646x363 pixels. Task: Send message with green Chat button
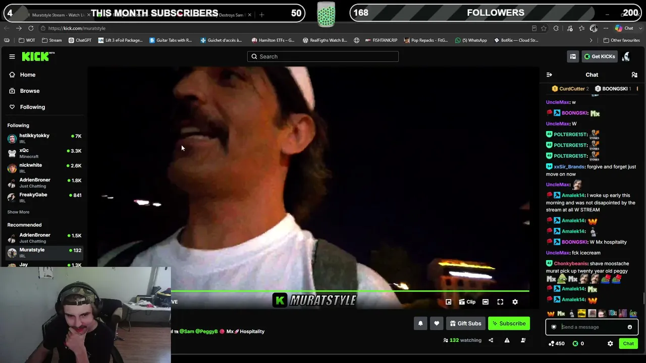(628, 344)
